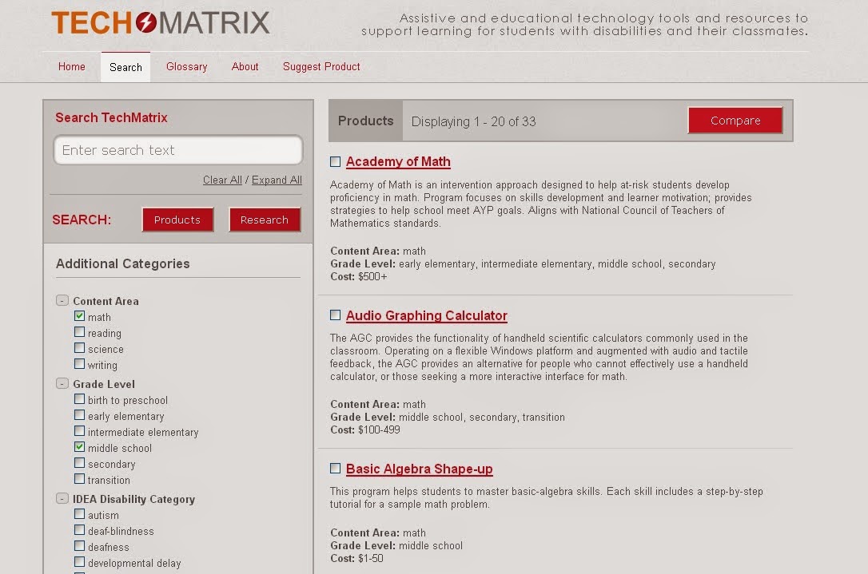The height and width of the screenshot is (574, 868).
Task: Click the Enter search text field
Action: point(177,150)
